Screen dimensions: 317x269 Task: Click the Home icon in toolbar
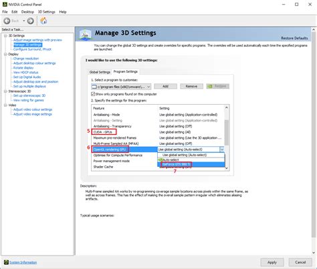pyautogui.click(x=43, y=21)
